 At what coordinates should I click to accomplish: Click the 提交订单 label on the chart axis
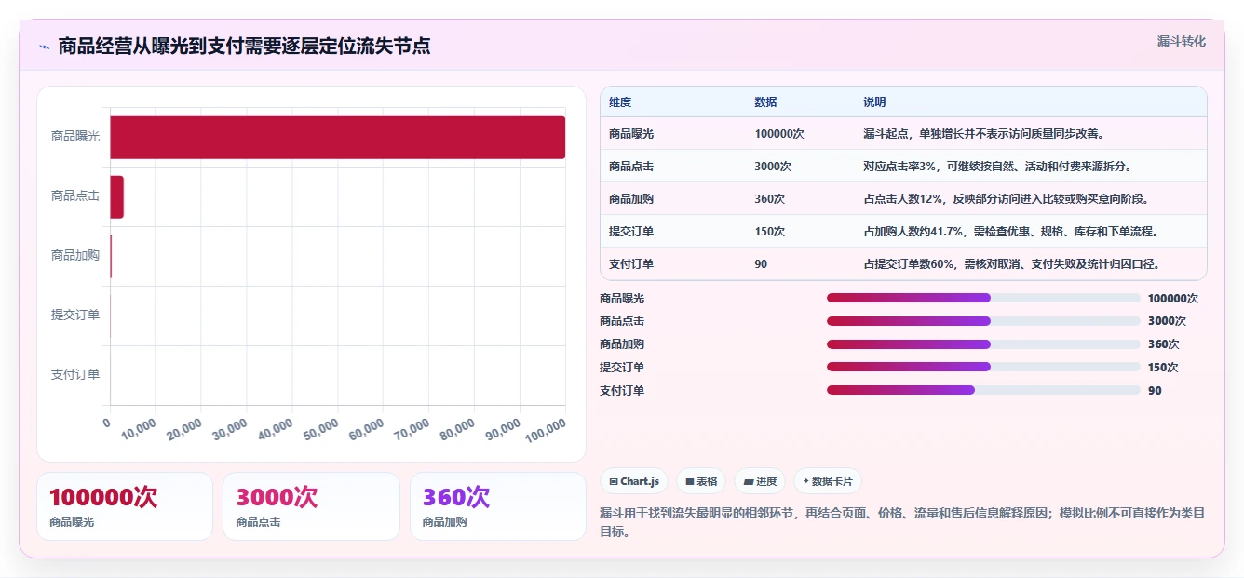(x=75, y=316)
